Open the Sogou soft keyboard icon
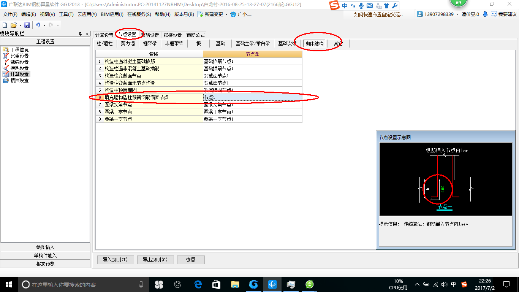Viewport: 519px width, 292px height. (369, 6)
